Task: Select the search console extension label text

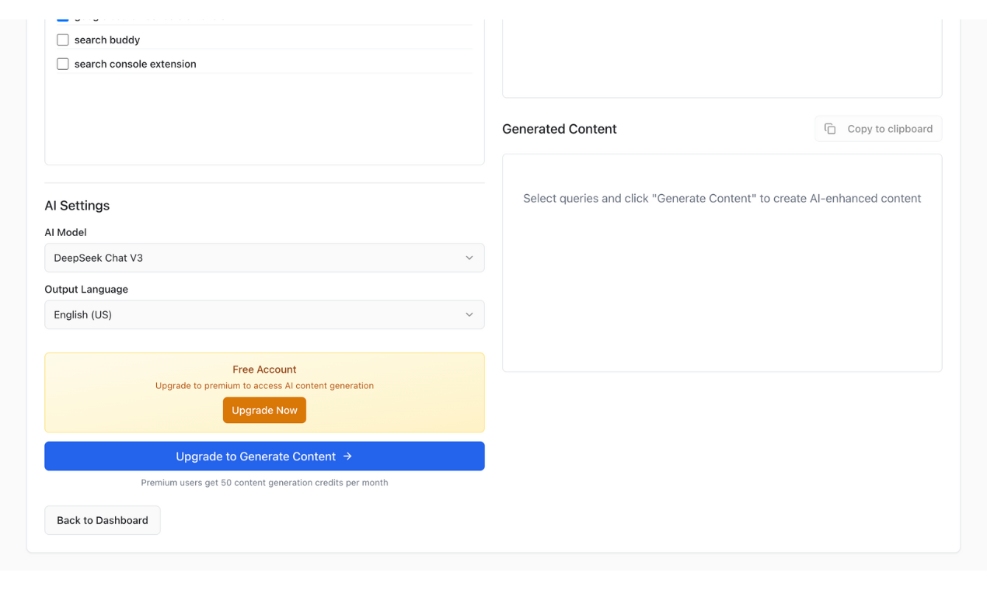Action: pyautogui.click(x=135, y=64)
